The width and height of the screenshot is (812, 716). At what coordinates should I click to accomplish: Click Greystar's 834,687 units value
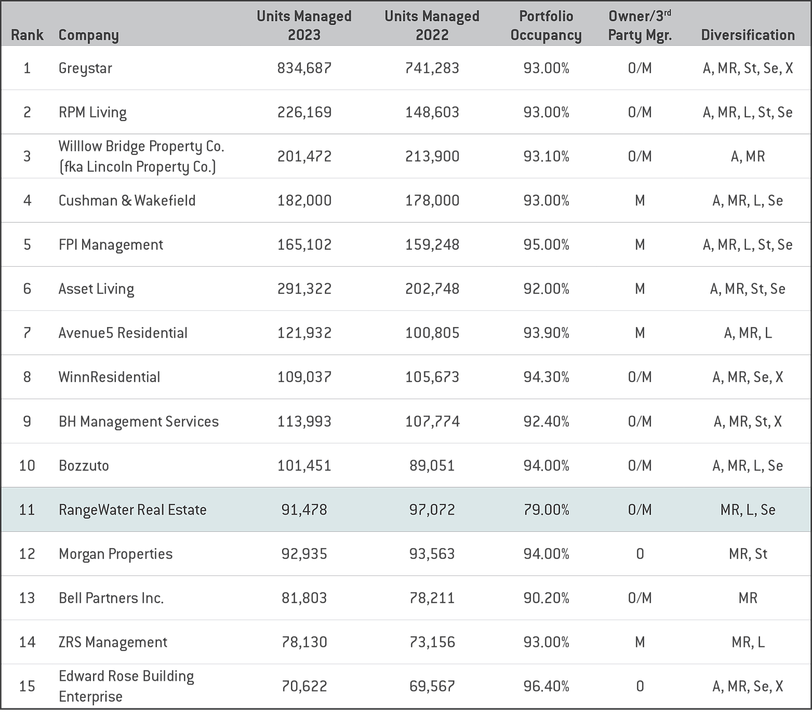click(x=304, y=68)
